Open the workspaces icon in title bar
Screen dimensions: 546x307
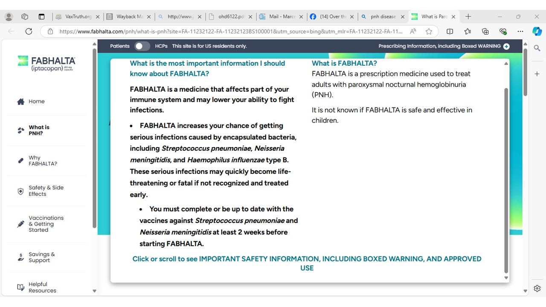click(25, 17)
